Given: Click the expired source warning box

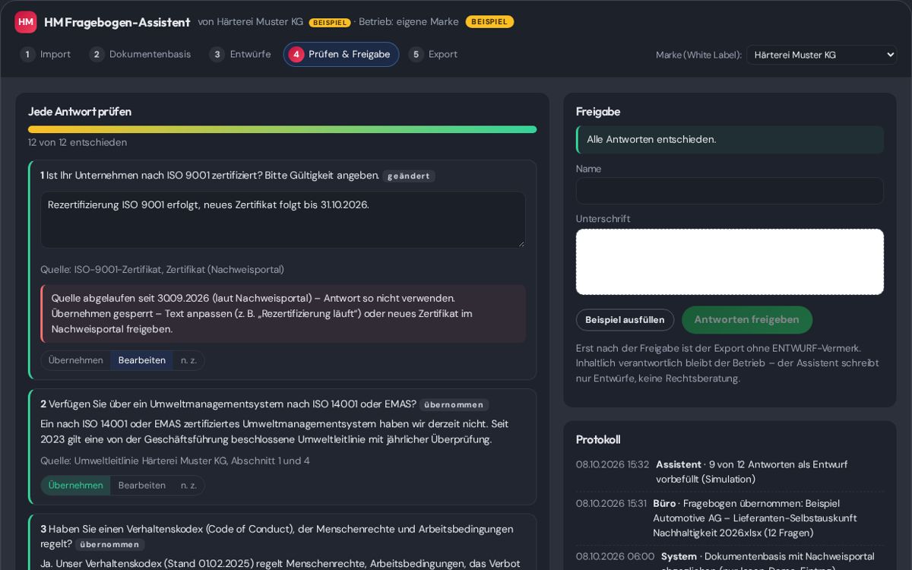Looking at the screenshot, I should pos(283,314).
